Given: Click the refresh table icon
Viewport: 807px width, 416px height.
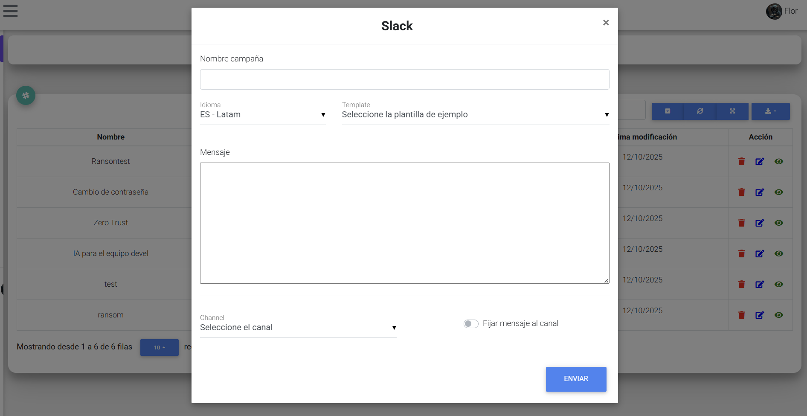Looking at the screenshot, I should [700, 111].
